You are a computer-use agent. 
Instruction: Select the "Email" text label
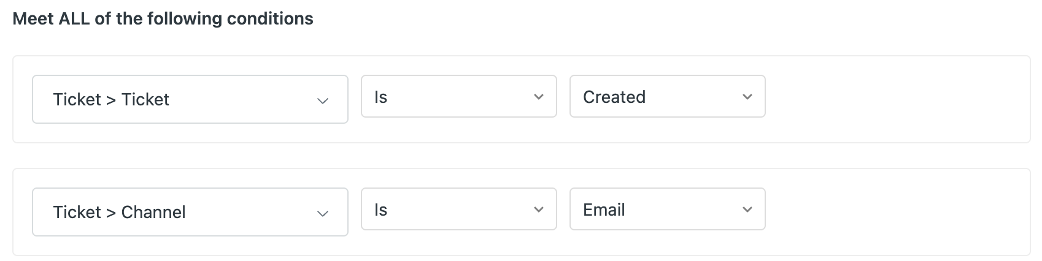pyautogui.click(x=604, y=210)
